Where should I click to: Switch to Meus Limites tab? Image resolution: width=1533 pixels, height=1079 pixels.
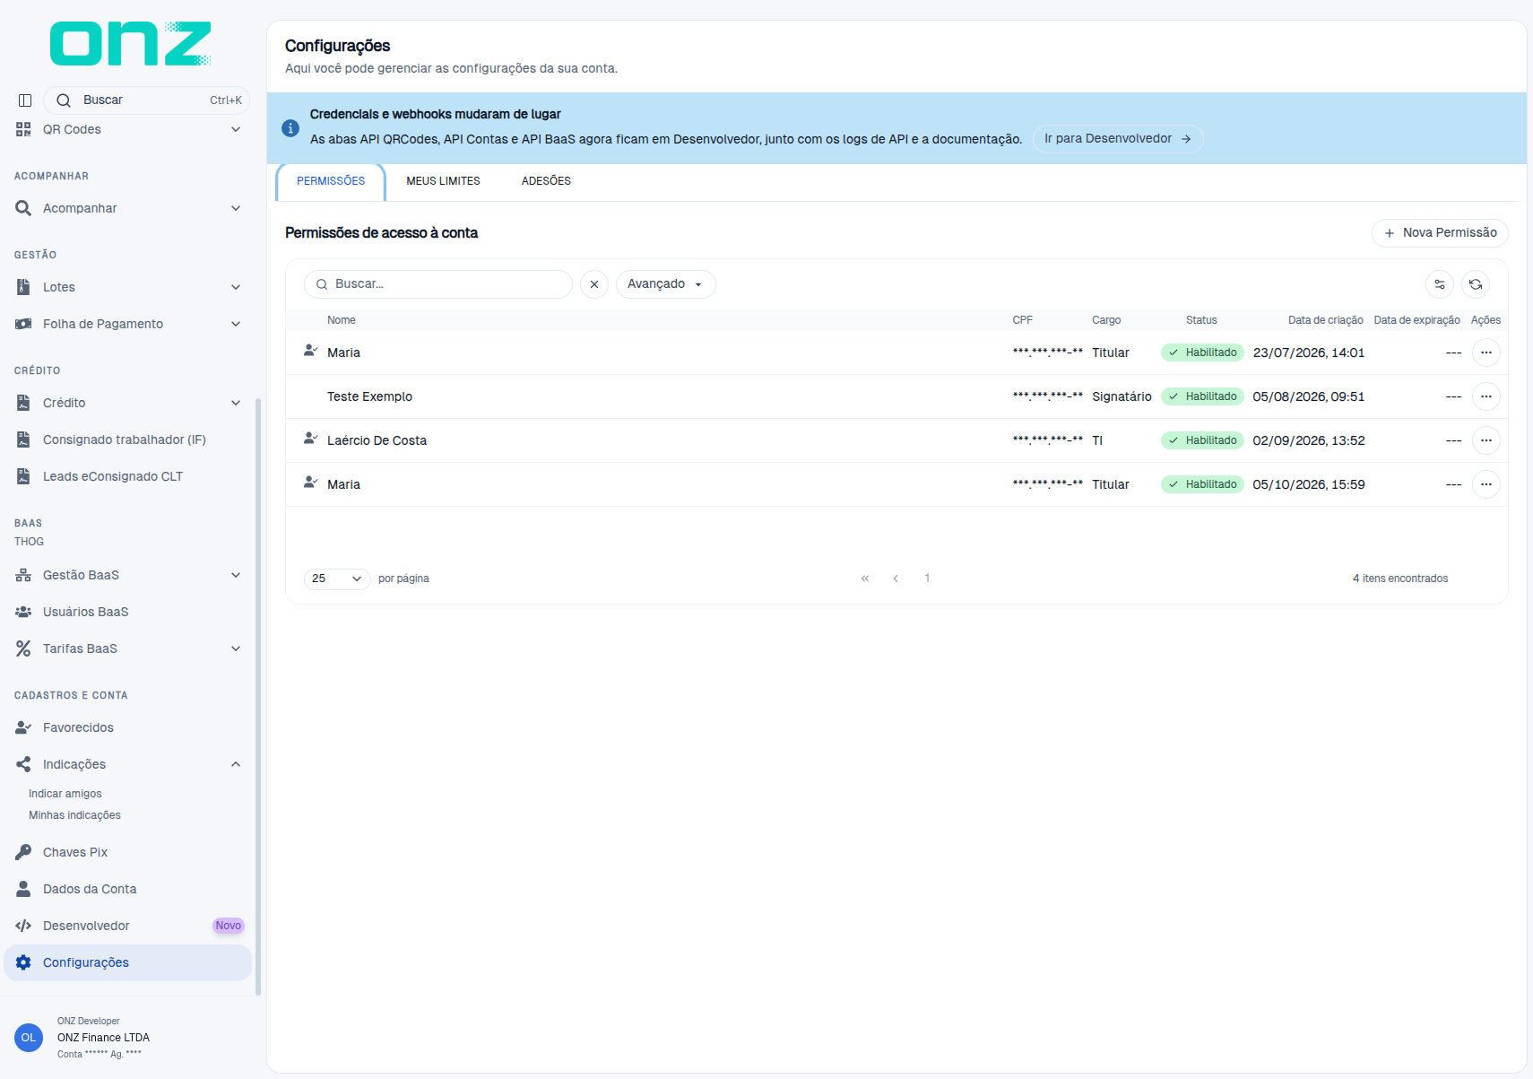tap(443, 181)
